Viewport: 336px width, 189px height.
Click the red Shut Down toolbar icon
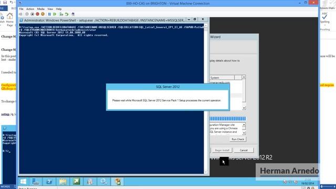pos(37,14)
